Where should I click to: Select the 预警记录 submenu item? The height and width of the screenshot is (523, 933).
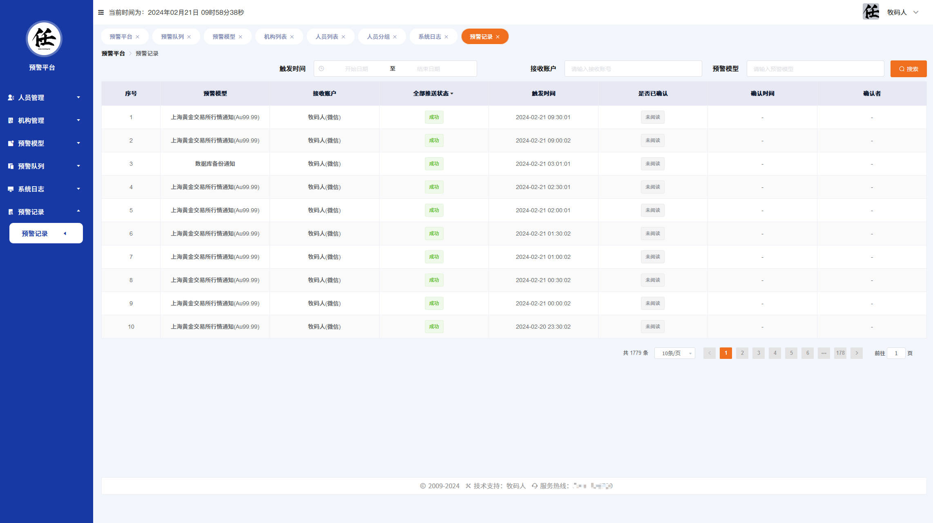pyautogui.click(x=46, y=233)
